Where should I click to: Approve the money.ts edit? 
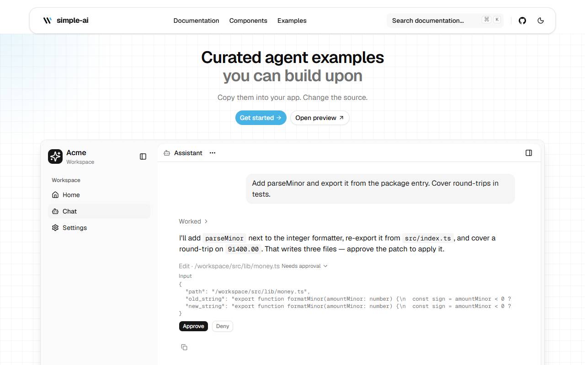point(193,326)
